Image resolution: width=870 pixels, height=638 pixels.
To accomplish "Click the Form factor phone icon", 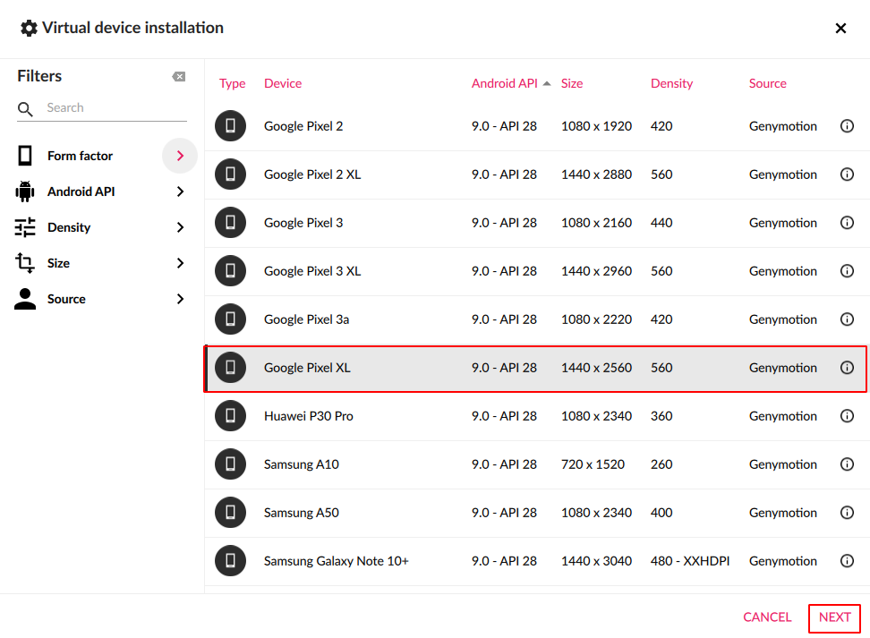I will [25, 156].
